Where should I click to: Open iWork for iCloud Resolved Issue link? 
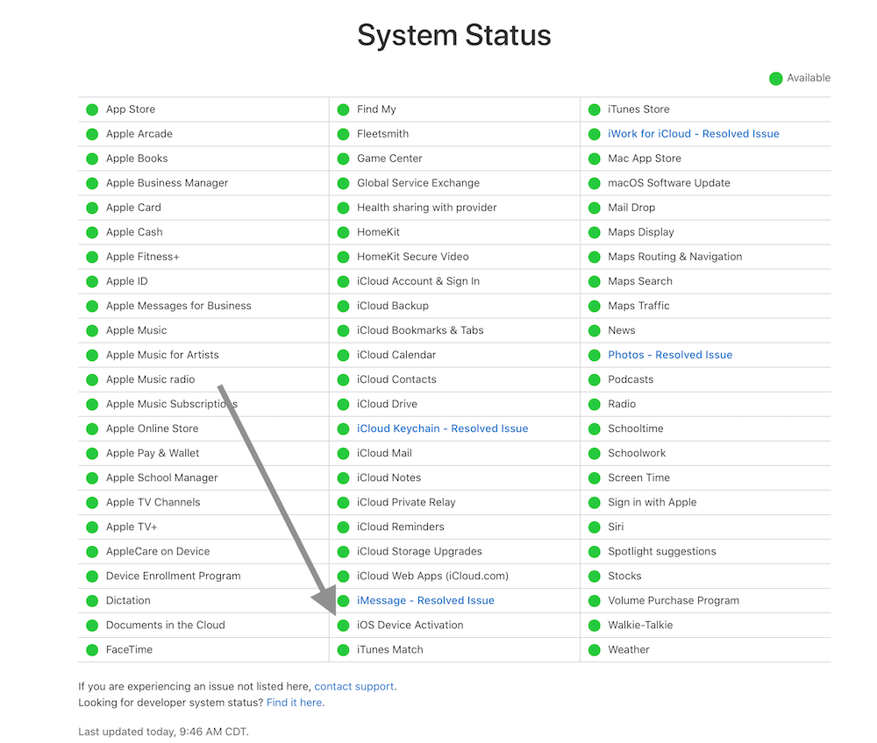694,133
